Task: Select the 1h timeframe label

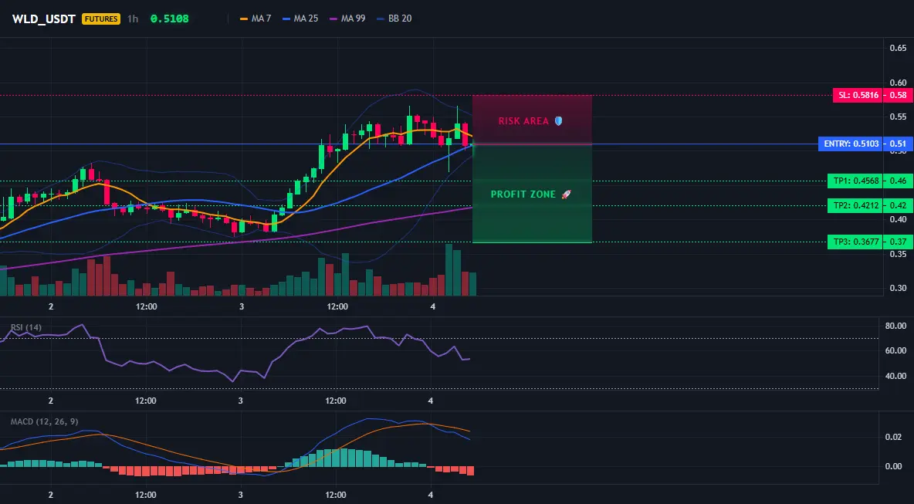Action: 133,19
